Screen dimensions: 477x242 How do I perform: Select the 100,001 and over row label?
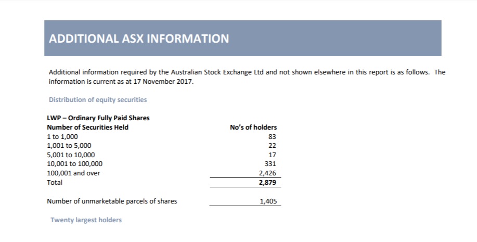coord(73,173)
